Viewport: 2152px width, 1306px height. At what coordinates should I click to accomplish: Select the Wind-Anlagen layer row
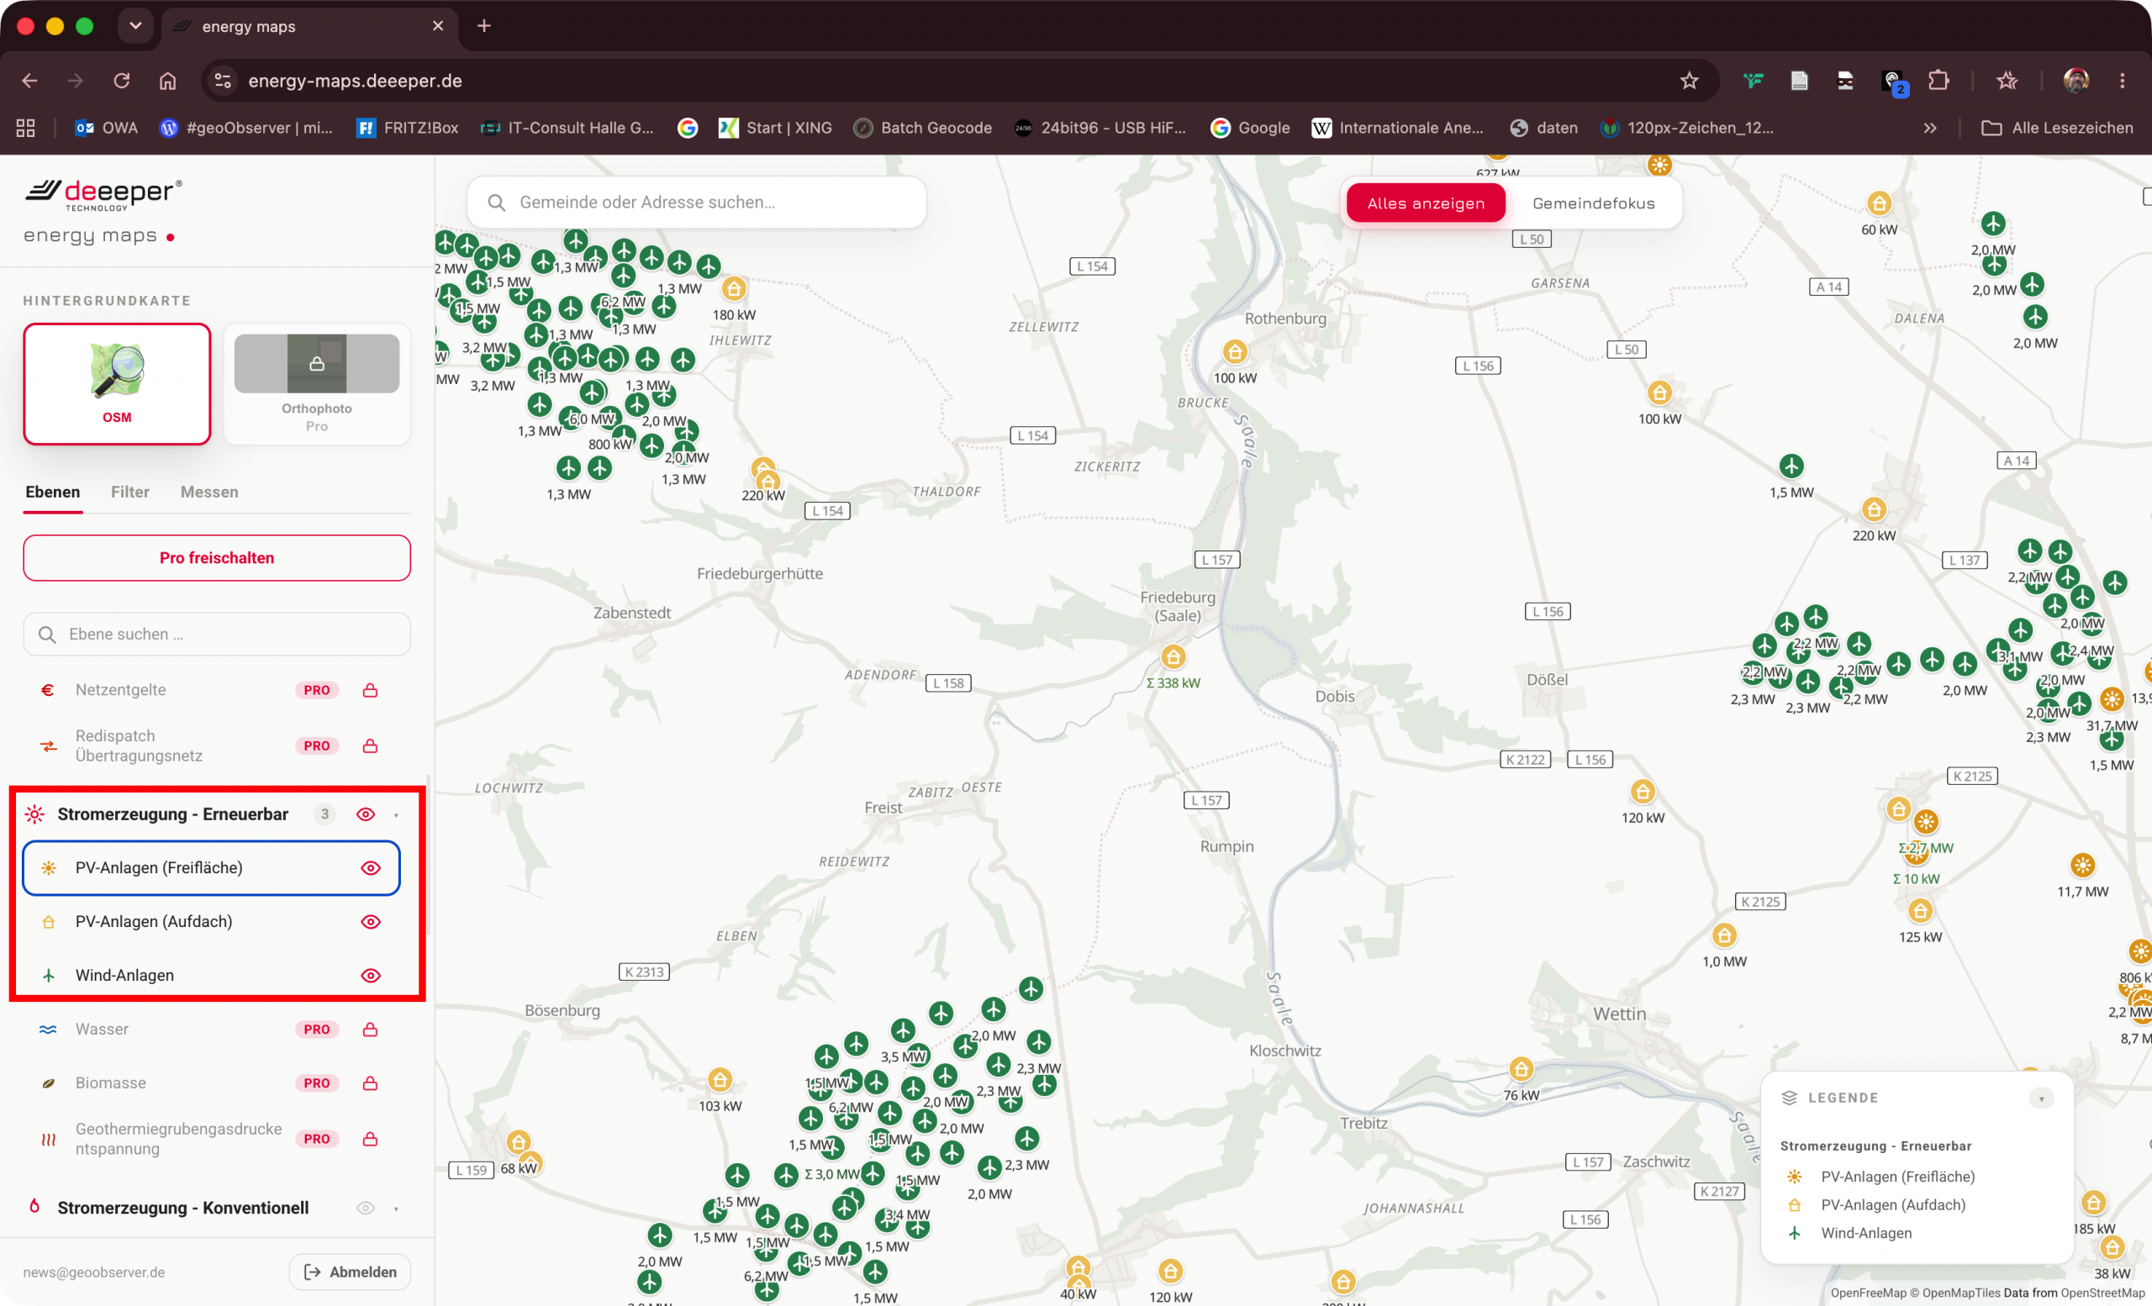(211, 976)
